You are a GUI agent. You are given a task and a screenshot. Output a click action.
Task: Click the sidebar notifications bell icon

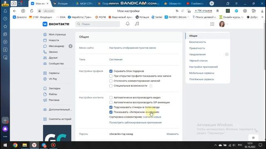coord(5,11)
